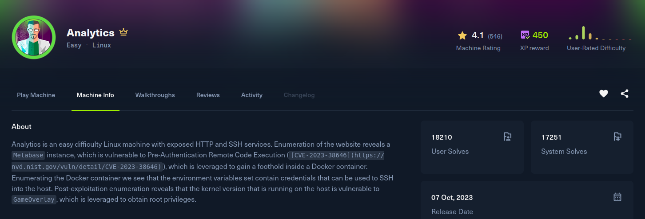Open the CVE-2023-38646 NVD link

point(198,161)
